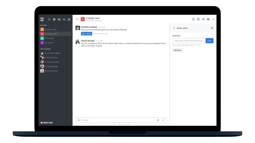Close the Invite users panel
This screenshot has height=143, width=255.
point(212,28)
